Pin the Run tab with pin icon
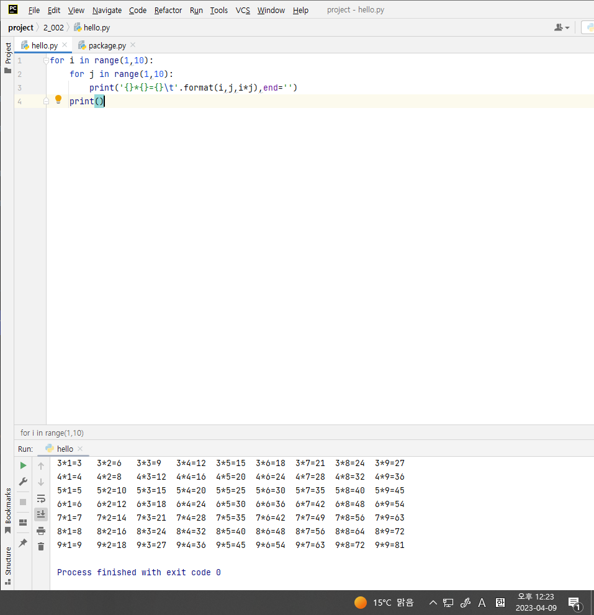The height and width of the screenshot is (615, 594). 23,543
